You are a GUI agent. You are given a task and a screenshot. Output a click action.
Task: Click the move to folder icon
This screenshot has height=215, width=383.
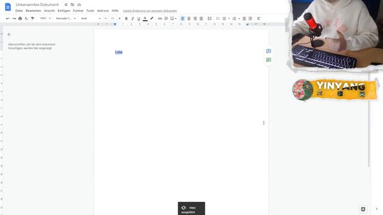[x=72, y=5]
